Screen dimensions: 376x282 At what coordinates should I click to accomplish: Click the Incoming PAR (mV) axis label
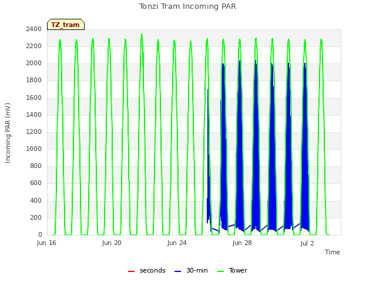coord(8,133)
